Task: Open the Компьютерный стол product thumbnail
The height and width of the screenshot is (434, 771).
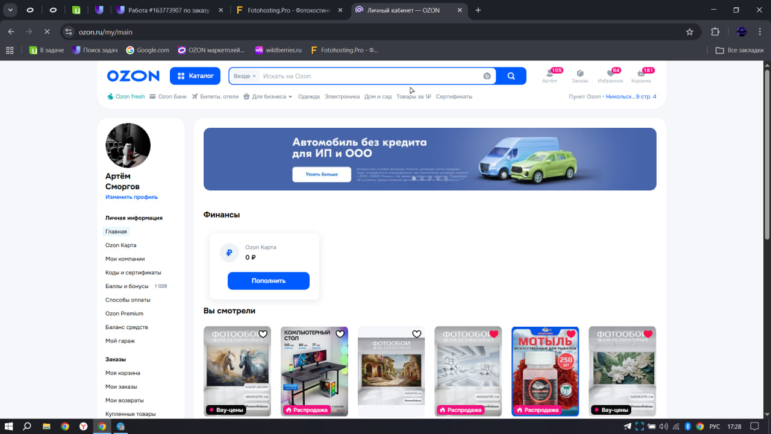Action: (314, 371)
